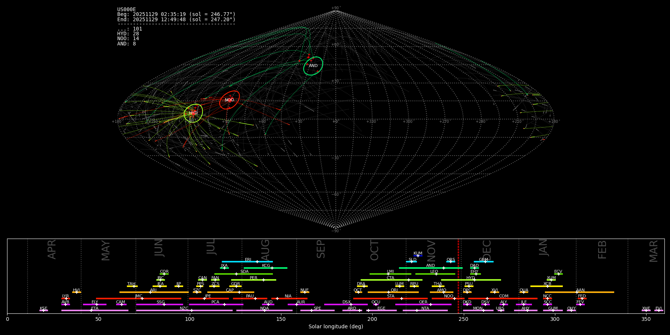The height and width of the screenshot is (335, 670).
Task: Click the 'Solar longitude (deg)' axis label
Action: (x=336, y=327)
